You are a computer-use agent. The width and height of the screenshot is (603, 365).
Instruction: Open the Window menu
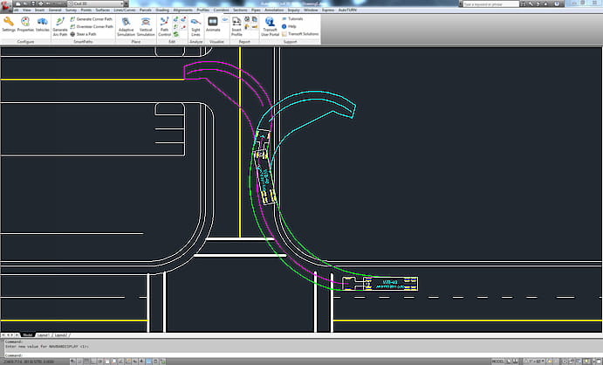point(311,10)
